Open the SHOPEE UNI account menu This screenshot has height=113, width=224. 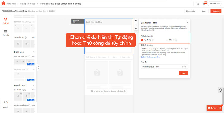pos(214,4)
